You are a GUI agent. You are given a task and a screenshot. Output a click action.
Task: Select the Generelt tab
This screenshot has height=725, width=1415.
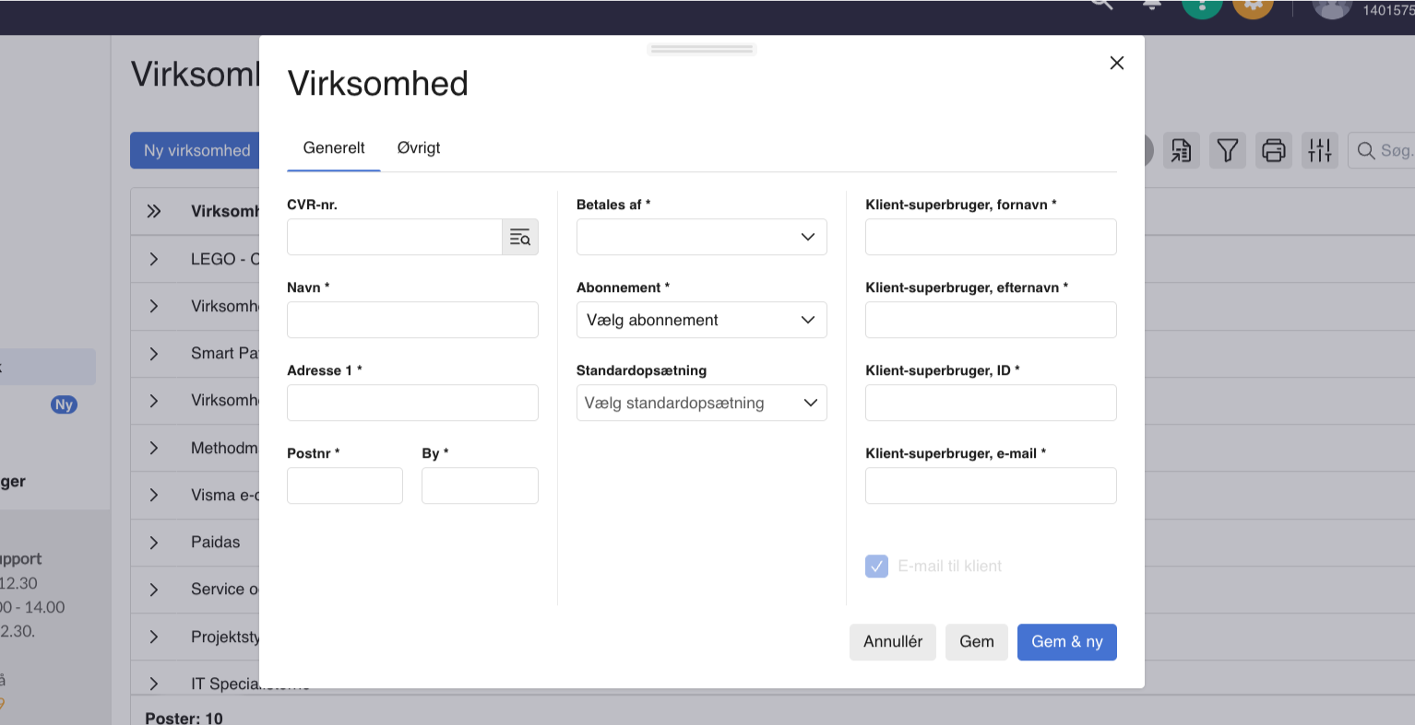(x=334, y=148)
